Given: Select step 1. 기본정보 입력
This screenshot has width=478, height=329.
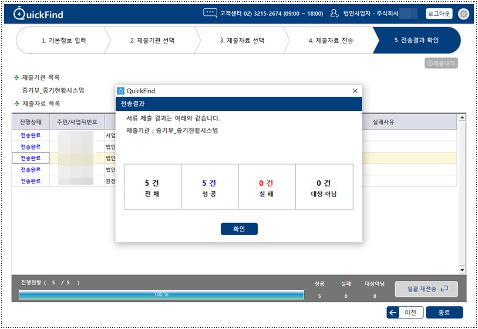Looking at the screenshot, I should click(x=63, y=40).
